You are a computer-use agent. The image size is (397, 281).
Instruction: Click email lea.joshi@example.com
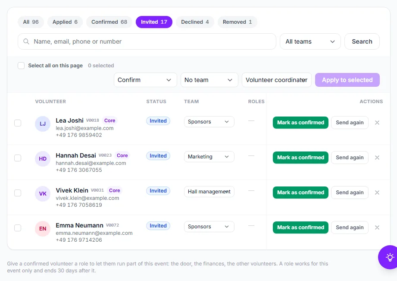84,128
